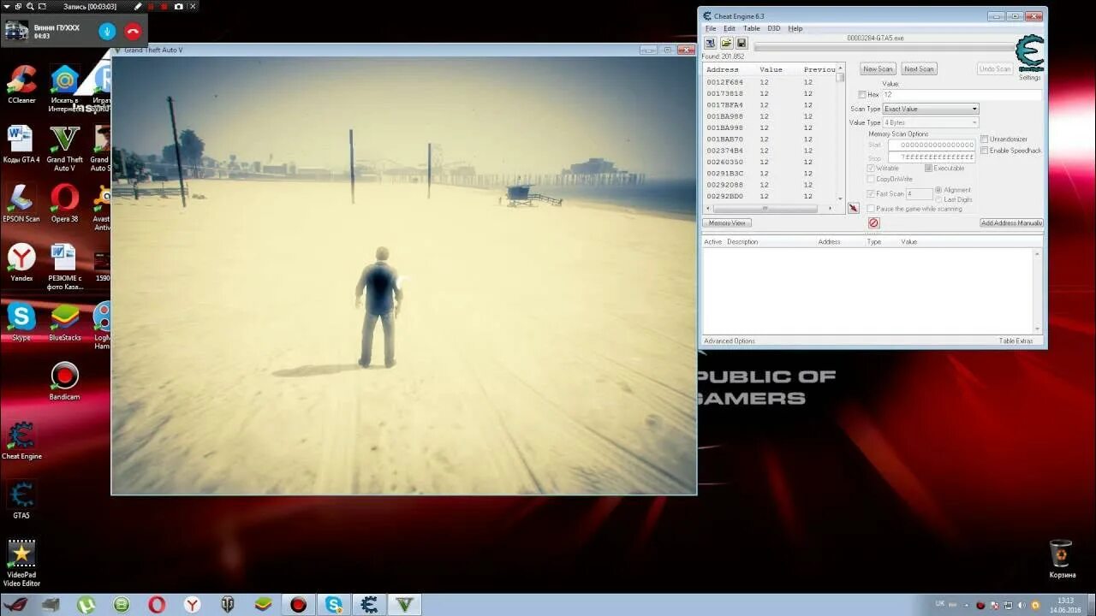
Task: Open the Scan Type dropdown
Action: click(931, 109)
